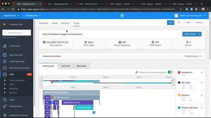Click the browser back arrow

point(3,9)
